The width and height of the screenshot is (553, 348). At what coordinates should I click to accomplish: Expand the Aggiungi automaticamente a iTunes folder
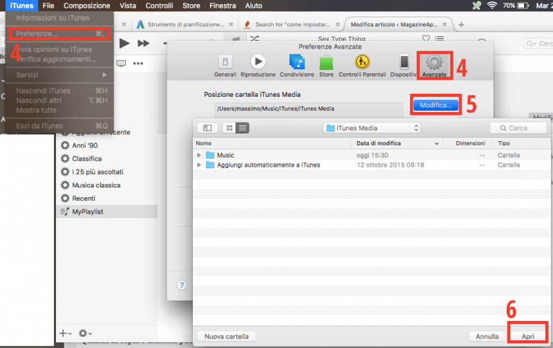pos(199,165)
